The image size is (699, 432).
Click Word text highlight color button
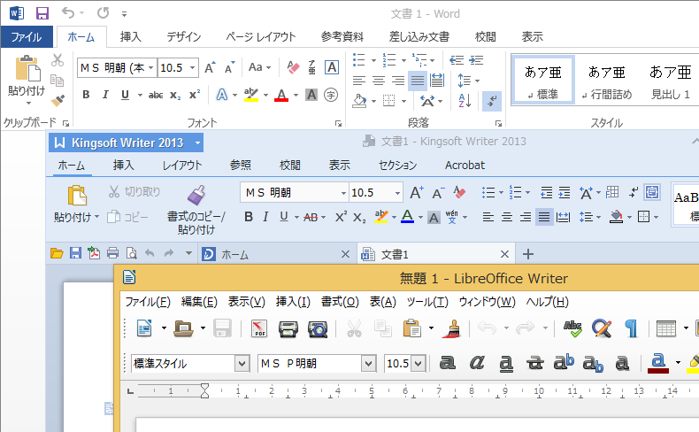pyautogui.click(x=251, y=95)
